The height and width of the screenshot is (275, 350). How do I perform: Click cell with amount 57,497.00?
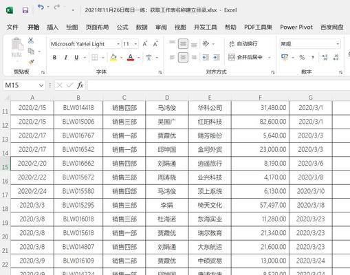(x=260, y=205)
